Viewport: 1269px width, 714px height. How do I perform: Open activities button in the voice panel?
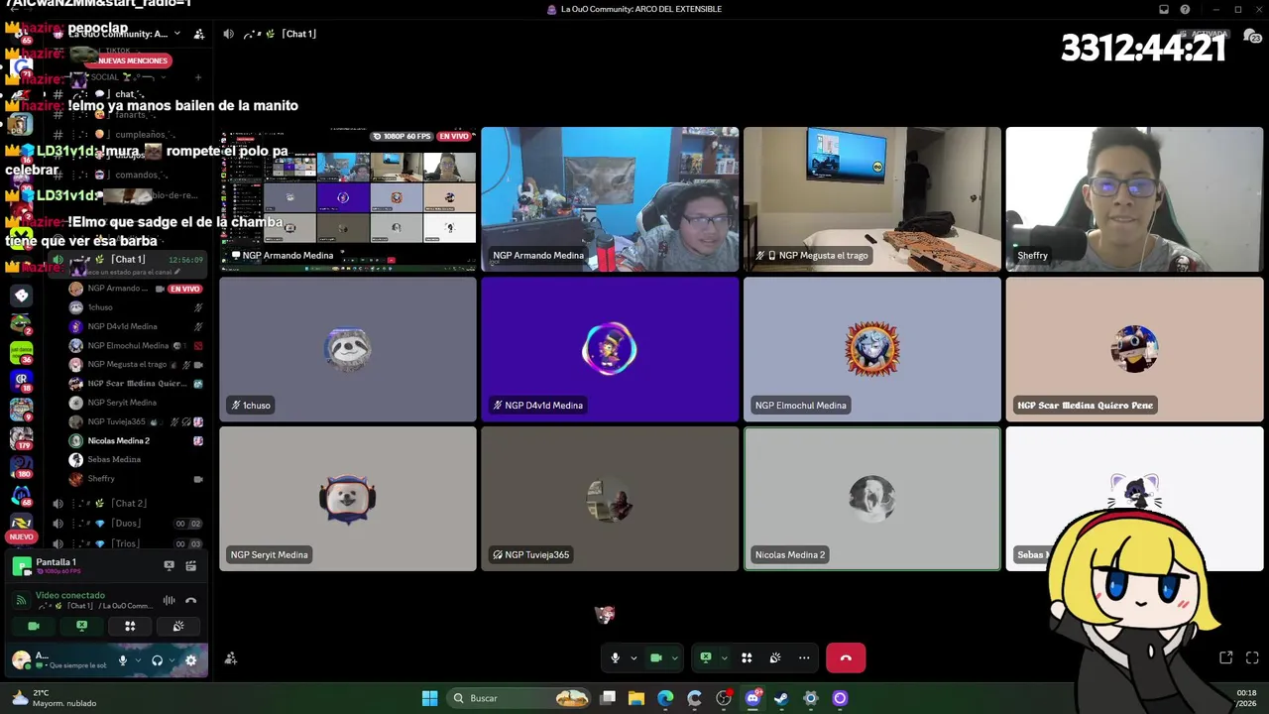coord(130,626)
